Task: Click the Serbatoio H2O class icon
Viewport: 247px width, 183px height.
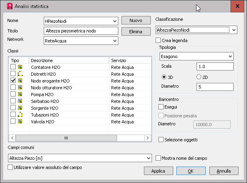Action: click(20, 101)
